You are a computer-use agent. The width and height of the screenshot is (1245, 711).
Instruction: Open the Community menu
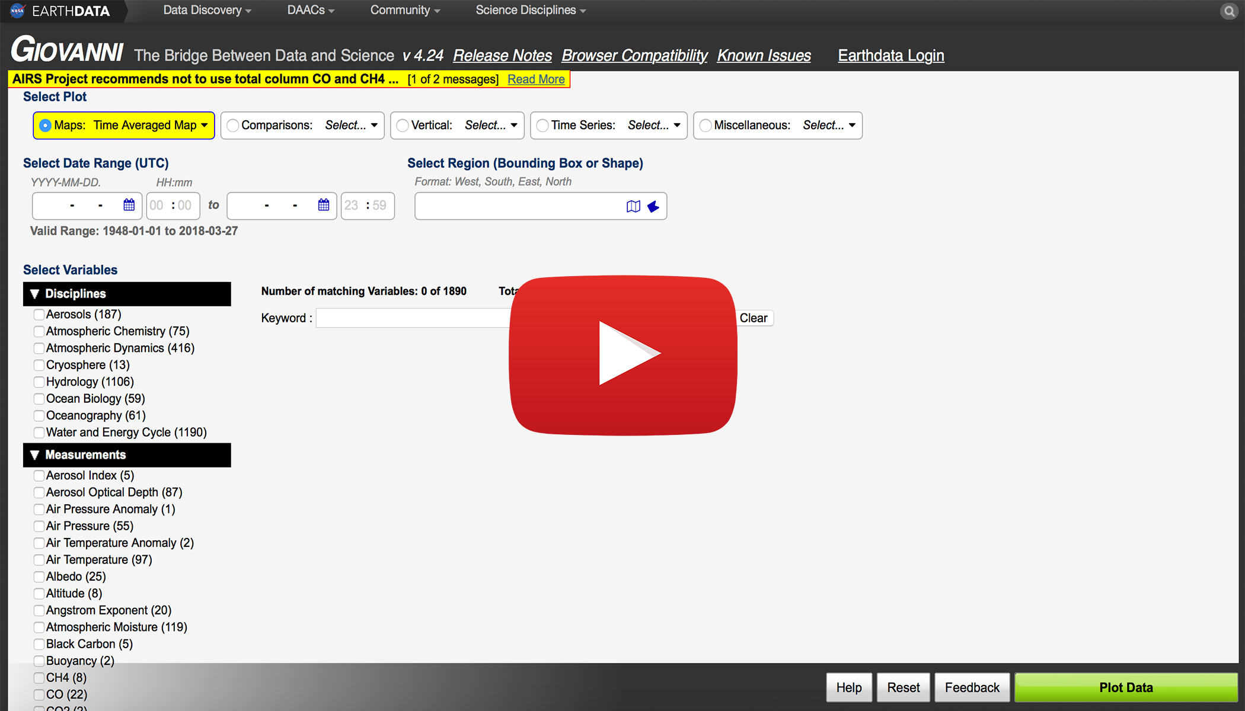[x=405, y=10]
